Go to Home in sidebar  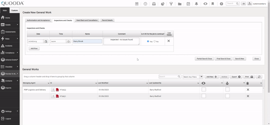[x=10, y=18]
